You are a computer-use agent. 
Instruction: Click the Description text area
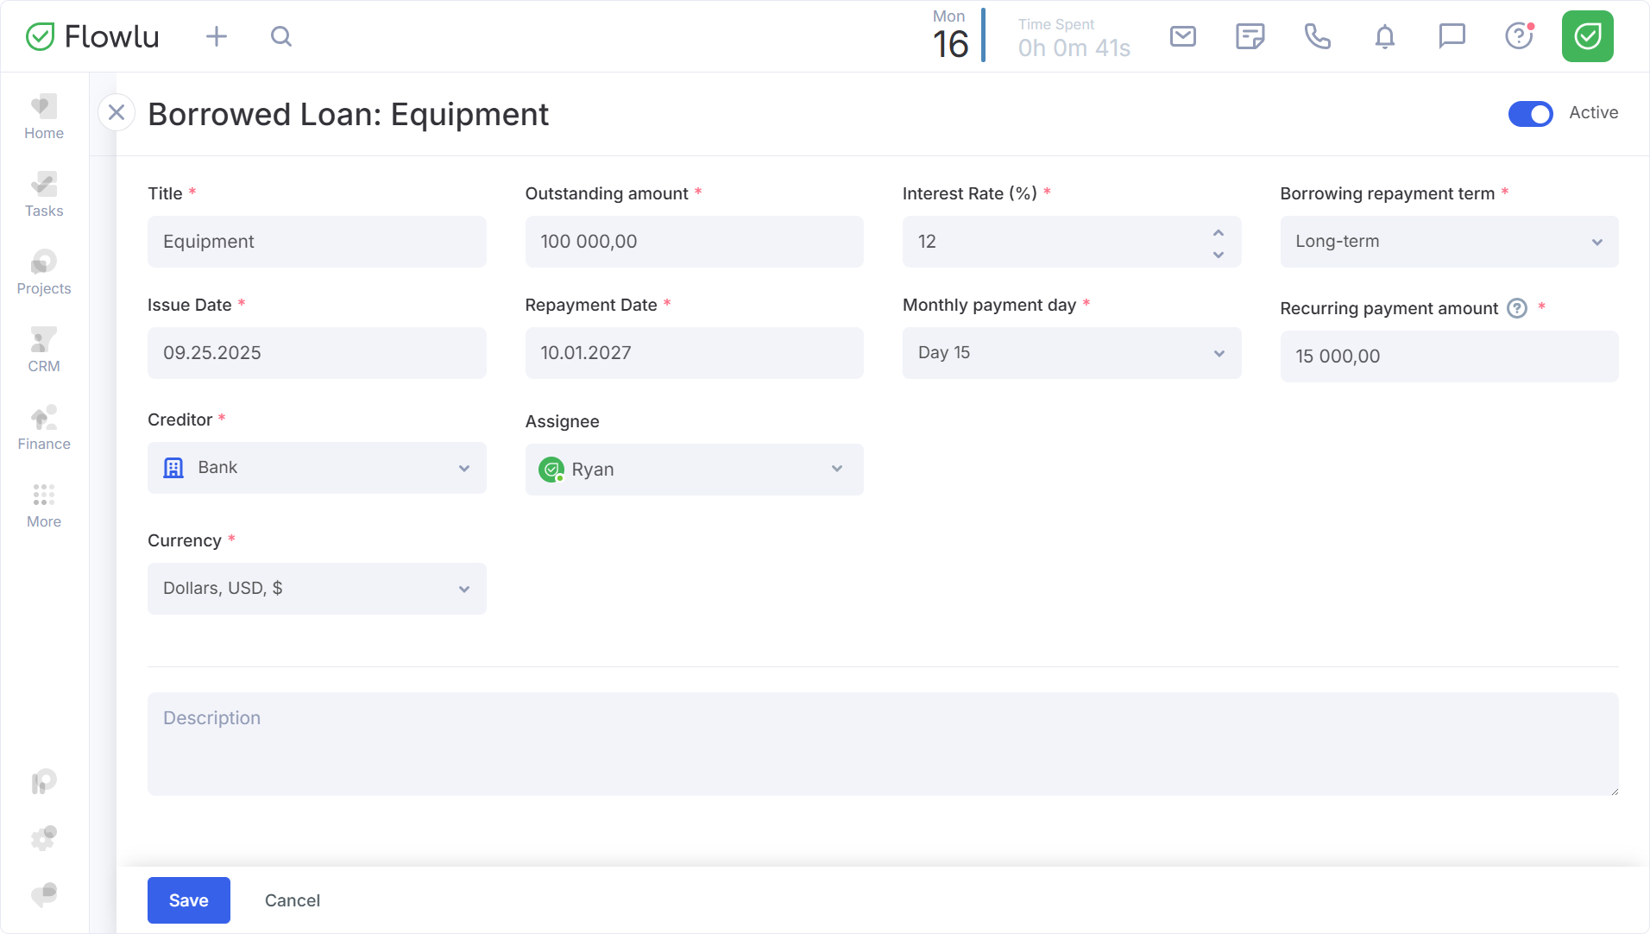click(x=882, y=744)
